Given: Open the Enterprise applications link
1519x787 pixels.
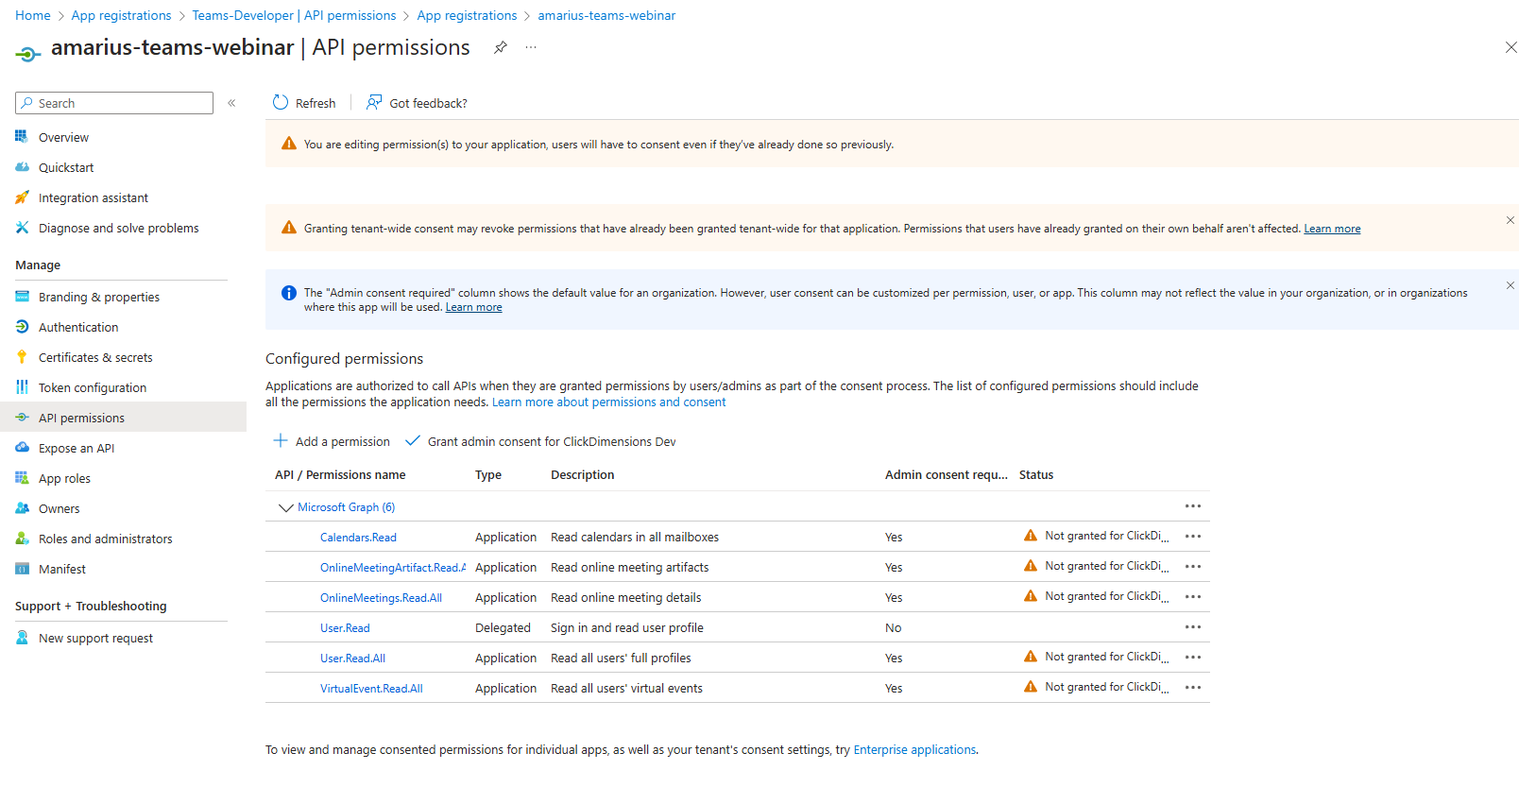Looking at the screenshot, I should pos(914,749).
